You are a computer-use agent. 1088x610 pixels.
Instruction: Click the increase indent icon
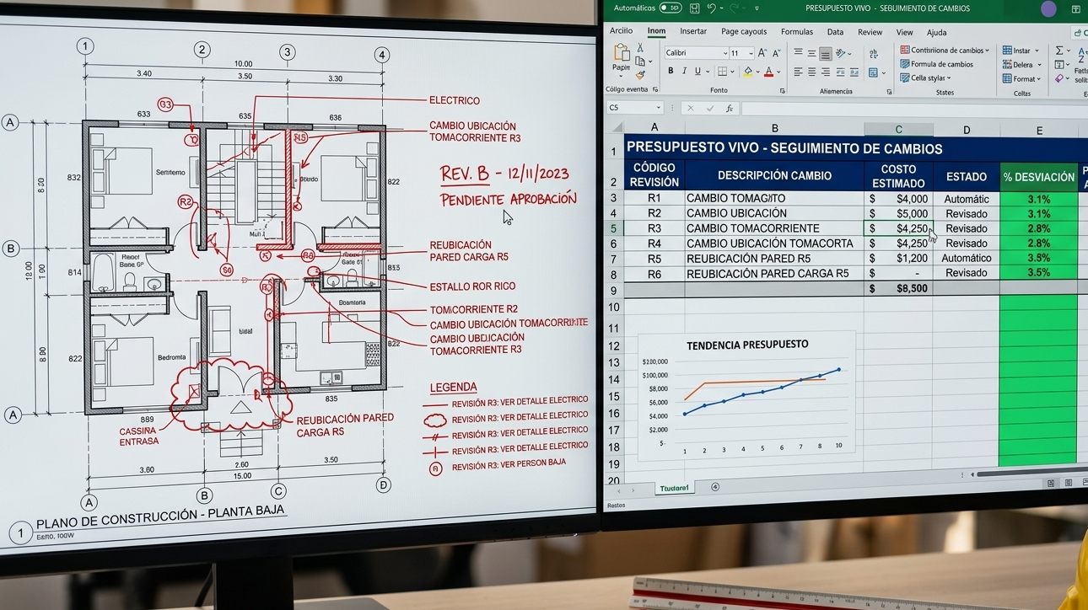click(x=854, y=72)
